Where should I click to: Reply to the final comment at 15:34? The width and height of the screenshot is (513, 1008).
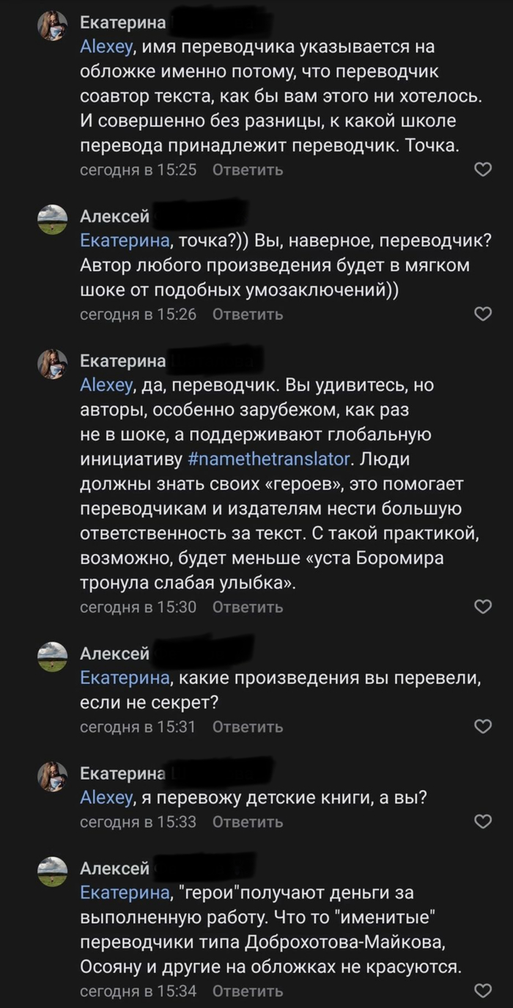tap(247, 991)
